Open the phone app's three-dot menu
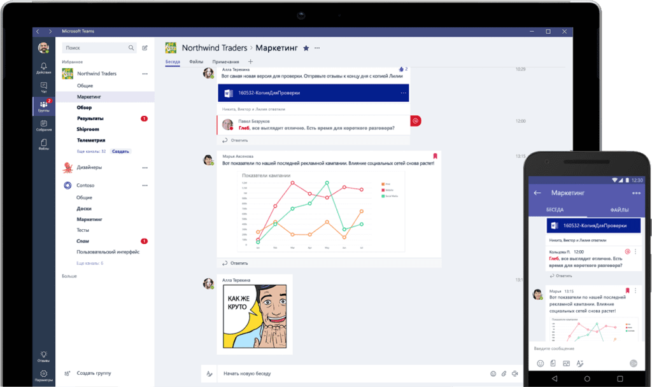Image resolution: width=652 pixels, height=387 pixels. [636, 193]
